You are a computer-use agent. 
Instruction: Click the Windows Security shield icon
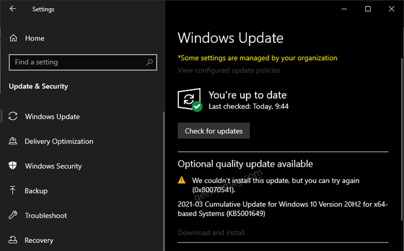point(13,166)
